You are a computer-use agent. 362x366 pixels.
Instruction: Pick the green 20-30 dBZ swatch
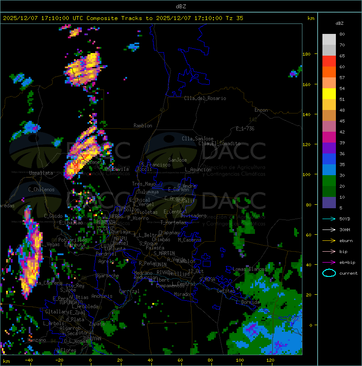(x=329, y=181)
